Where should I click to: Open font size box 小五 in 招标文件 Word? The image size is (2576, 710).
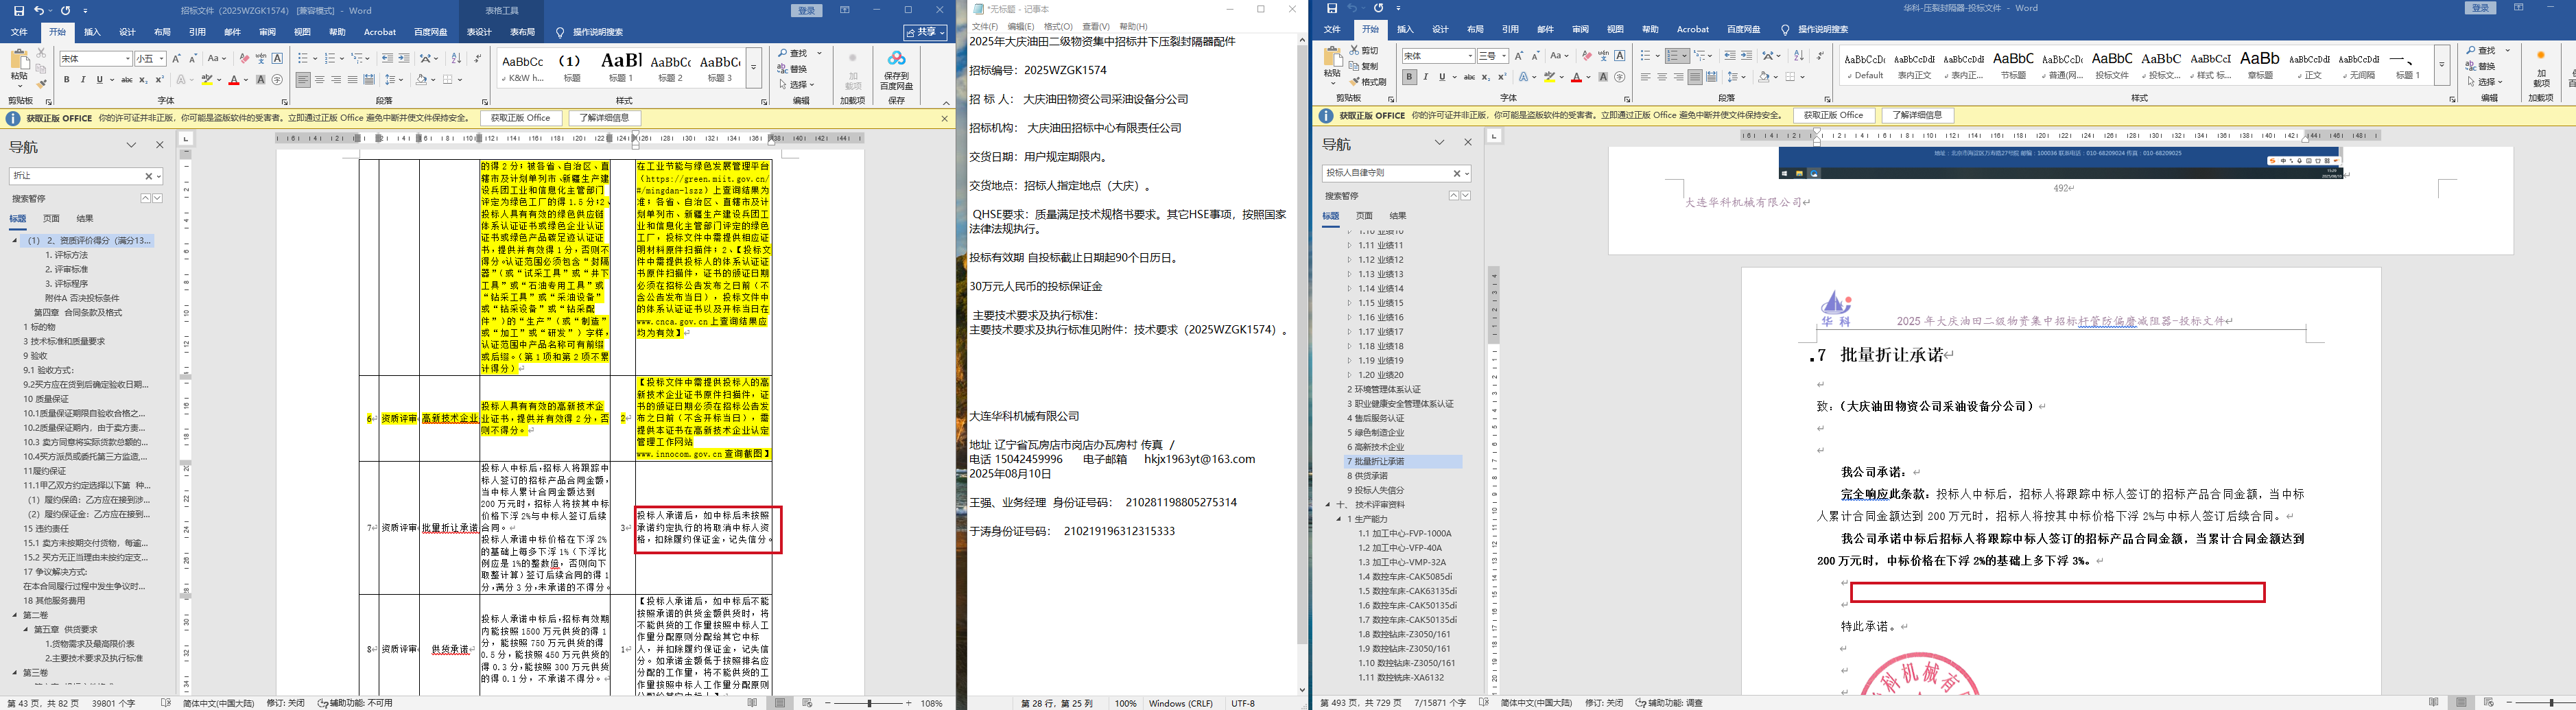pyautogui.click(x=150, y=59)
